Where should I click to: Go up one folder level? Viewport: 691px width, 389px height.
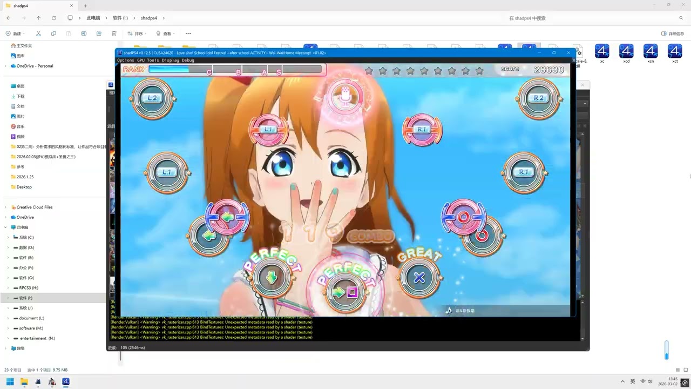[38, 18]
